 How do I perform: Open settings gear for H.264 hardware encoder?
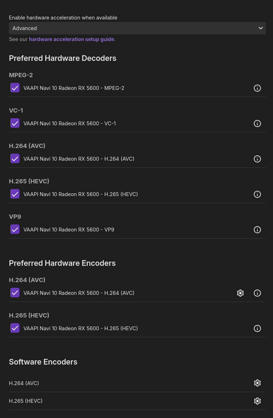[x=240, y=293]
